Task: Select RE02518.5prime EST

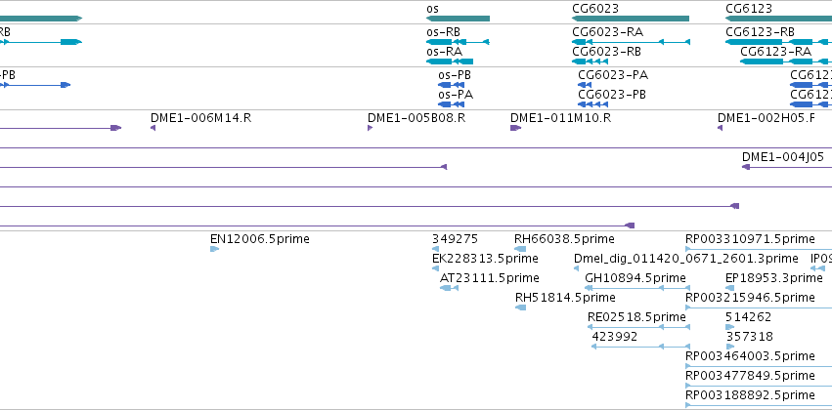Action: click(x=638, y=327)
